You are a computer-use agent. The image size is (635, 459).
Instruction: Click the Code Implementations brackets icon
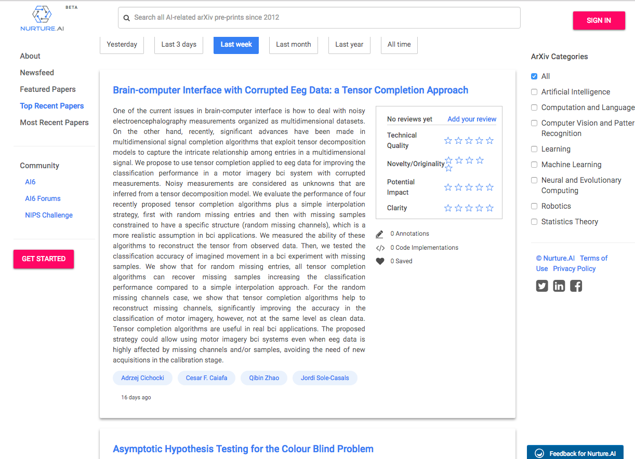(380, 248)
